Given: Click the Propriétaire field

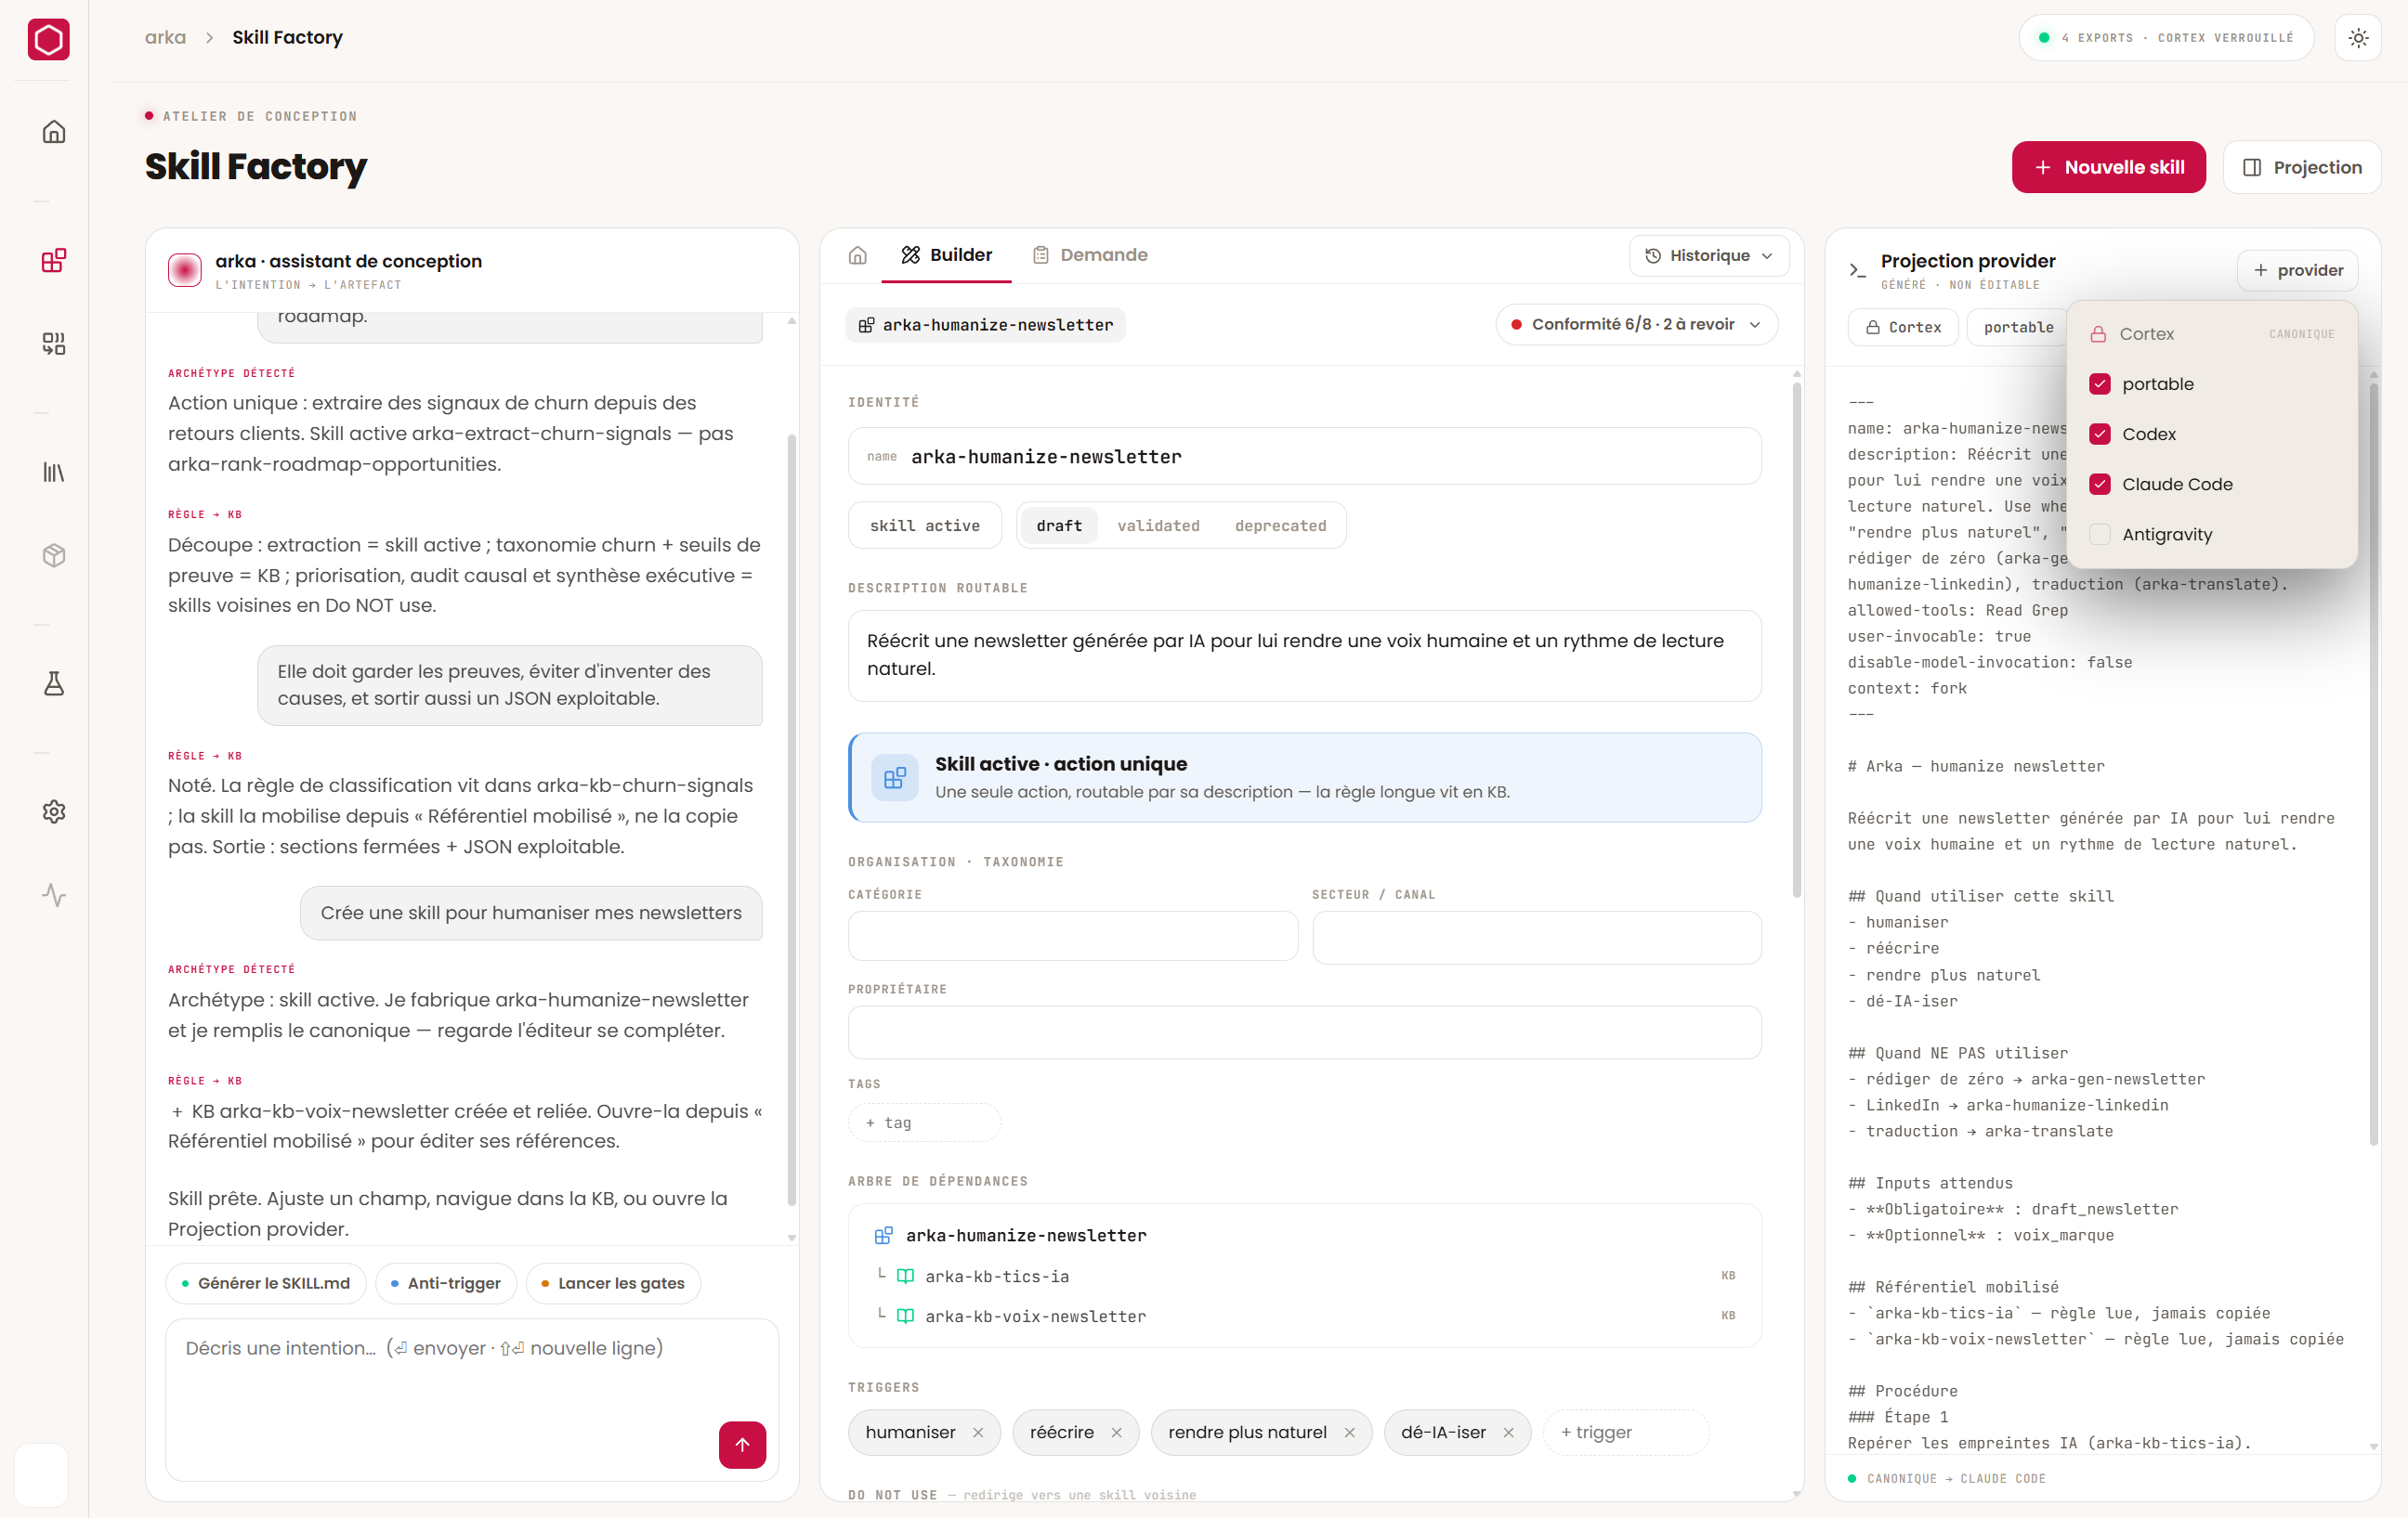Looking at the screenshot, I should click(x=1304, y=1032).
